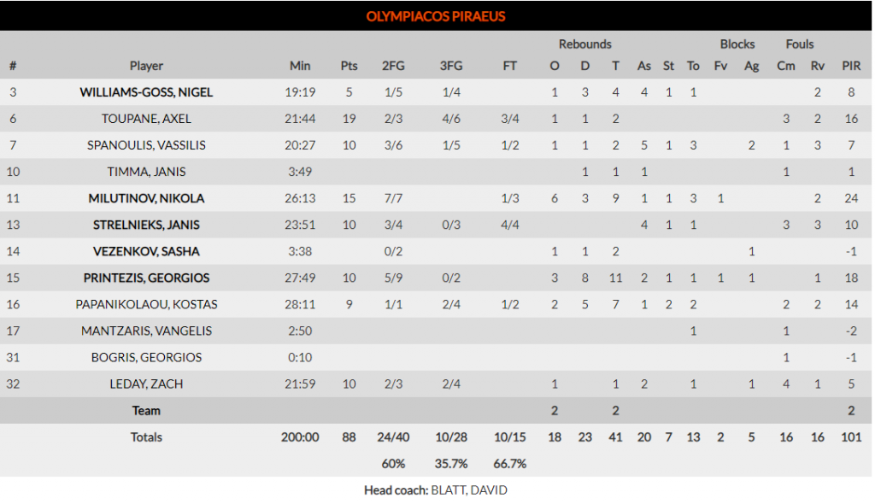This screenshot has width=875, height=504.
Task: Click the Olympiacos Piraeus team header
Action: pyautogui.click(x=436, y=16)
